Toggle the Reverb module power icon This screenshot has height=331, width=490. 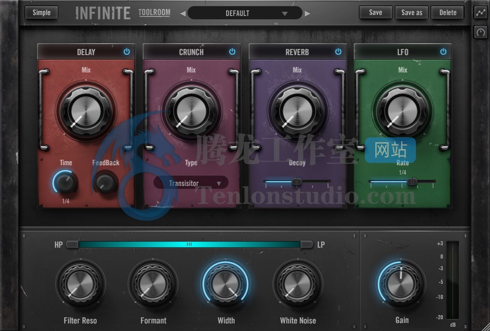coord(338,51)
